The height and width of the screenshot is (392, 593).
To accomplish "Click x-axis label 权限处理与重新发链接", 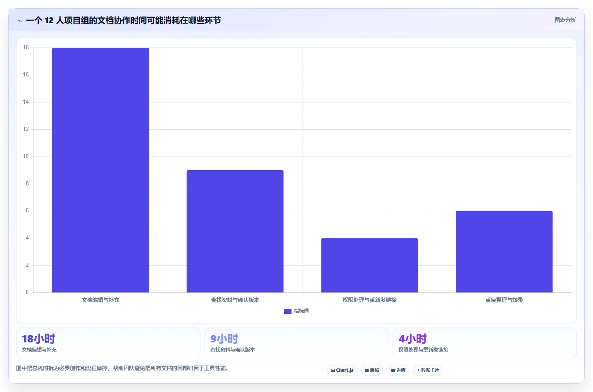I will tap(369, 300).
